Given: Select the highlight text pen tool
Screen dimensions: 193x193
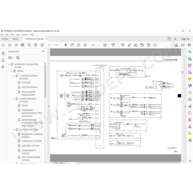Looking at the screenshot, I should point(129,45).
